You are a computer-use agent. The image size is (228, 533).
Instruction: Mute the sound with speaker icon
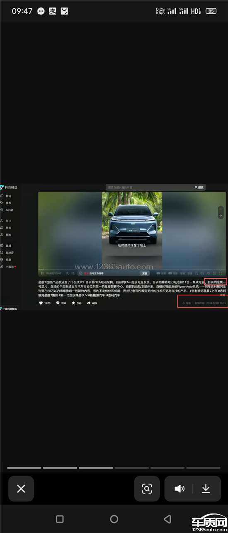179,489
